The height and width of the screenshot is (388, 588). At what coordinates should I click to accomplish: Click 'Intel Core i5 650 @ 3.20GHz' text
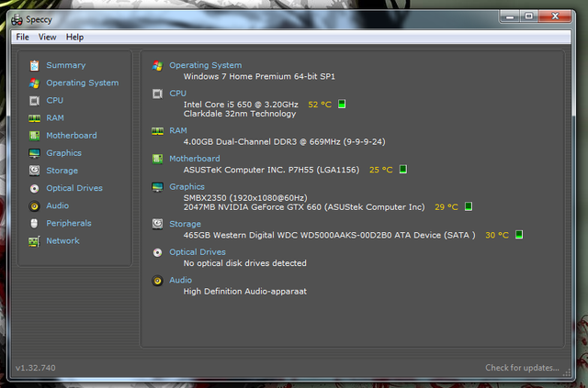[241, 105]
